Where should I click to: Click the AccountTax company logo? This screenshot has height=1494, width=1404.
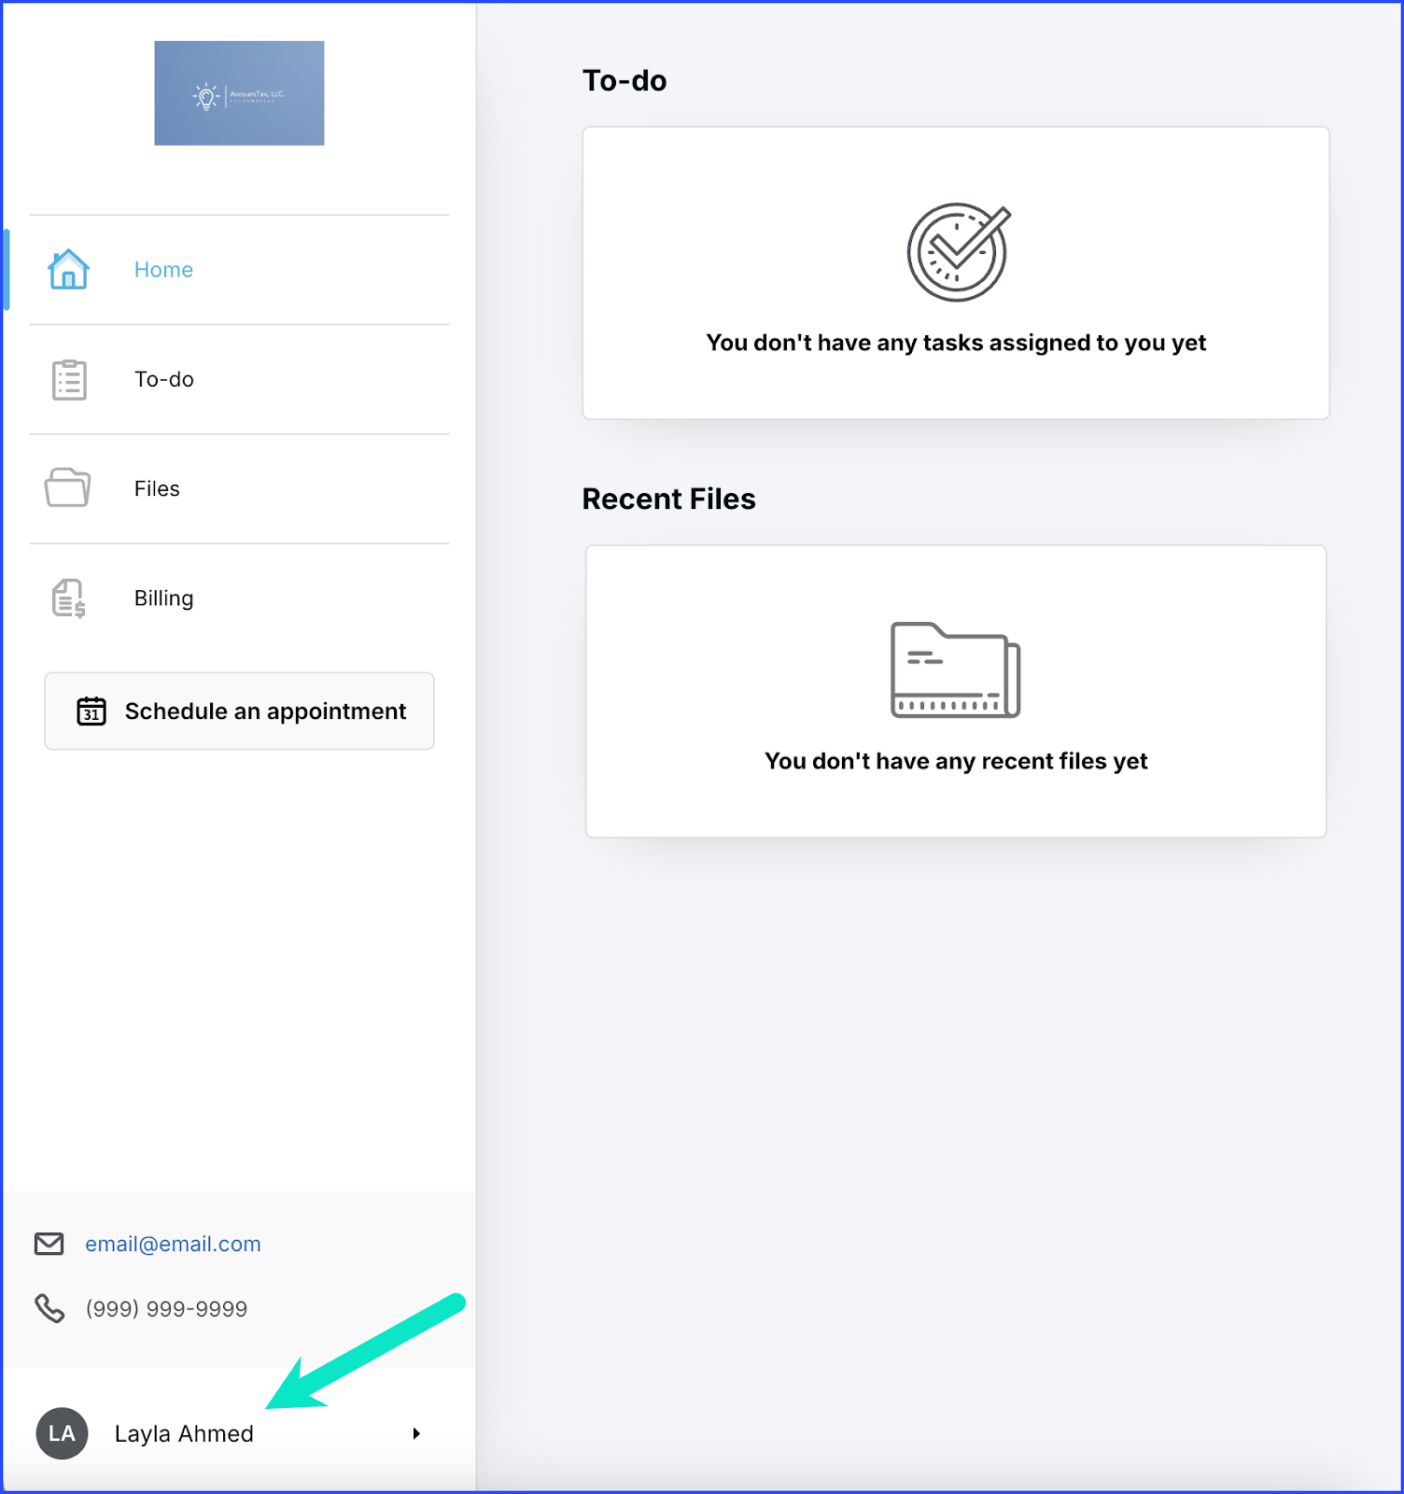pos(239,93)
